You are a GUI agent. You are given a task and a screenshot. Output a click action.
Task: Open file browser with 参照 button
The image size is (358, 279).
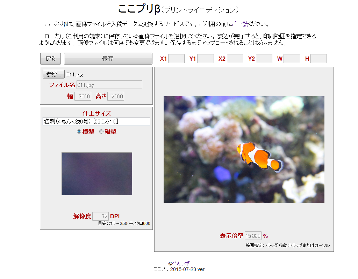(x=53, y=74)
